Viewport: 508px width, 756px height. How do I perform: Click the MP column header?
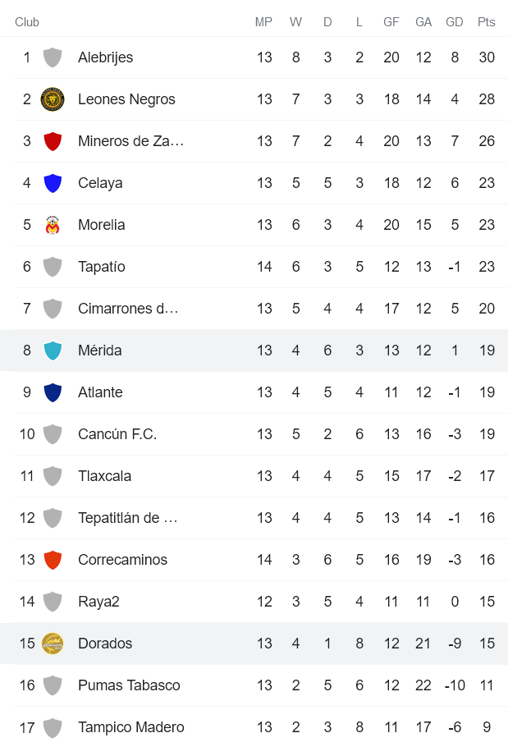tap(263, 22)
